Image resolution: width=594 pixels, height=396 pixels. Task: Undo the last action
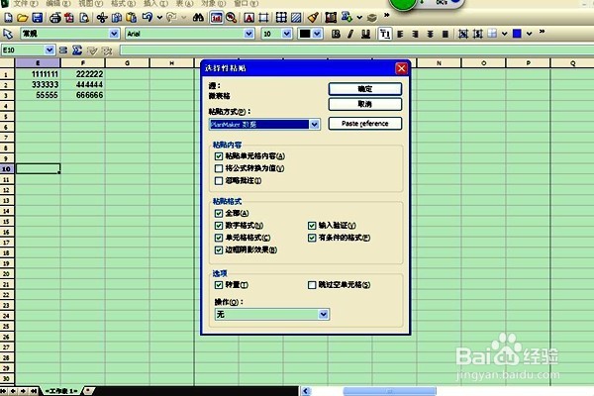click(148, 18)
